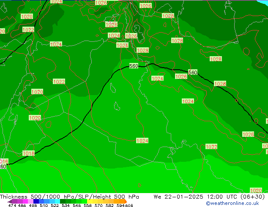The width and height of the screenshot is (268, 207).
Task: Click the chart title starting with "Thickness 500/1000 hPa"
Action: 69,197
